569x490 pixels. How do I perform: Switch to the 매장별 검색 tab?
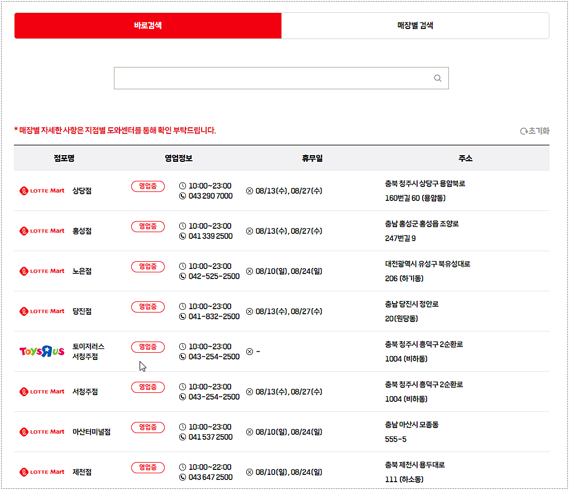[x=415, y=26]
